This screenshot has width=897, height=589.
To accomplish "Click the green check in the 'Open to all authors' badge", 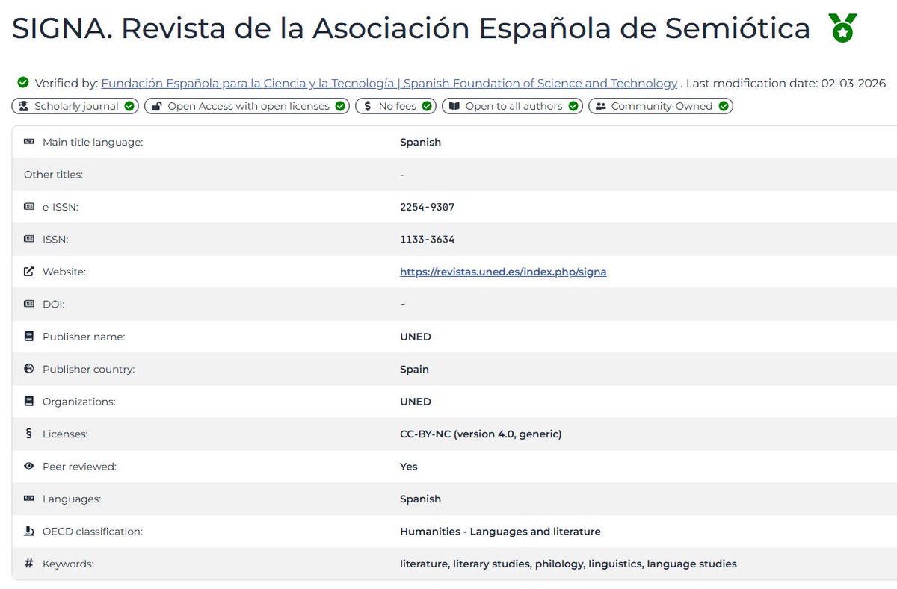I will click(x=573, y=106).
